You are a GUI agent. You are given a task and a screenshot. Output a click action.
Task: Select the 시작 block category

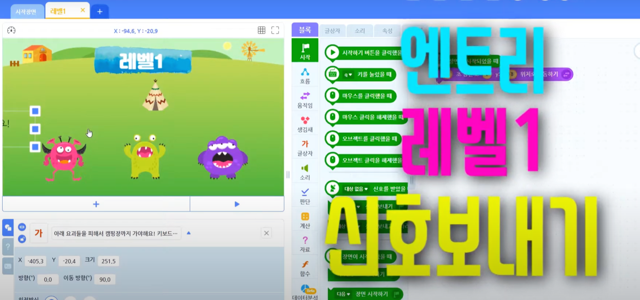pyautogui.click(x=305, y=51)
